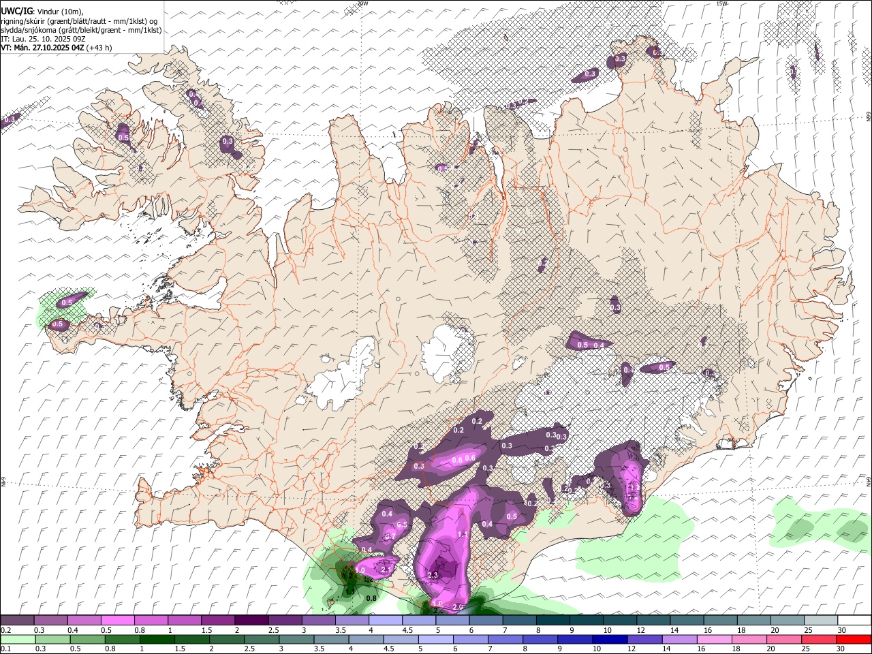
Task: Click the pale green rain swatch labeled 0.1
Action: coord(17,639)
